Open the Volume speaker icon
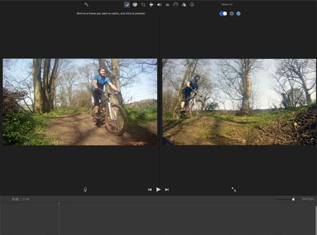317x235 pixels. tap(159, 4)
